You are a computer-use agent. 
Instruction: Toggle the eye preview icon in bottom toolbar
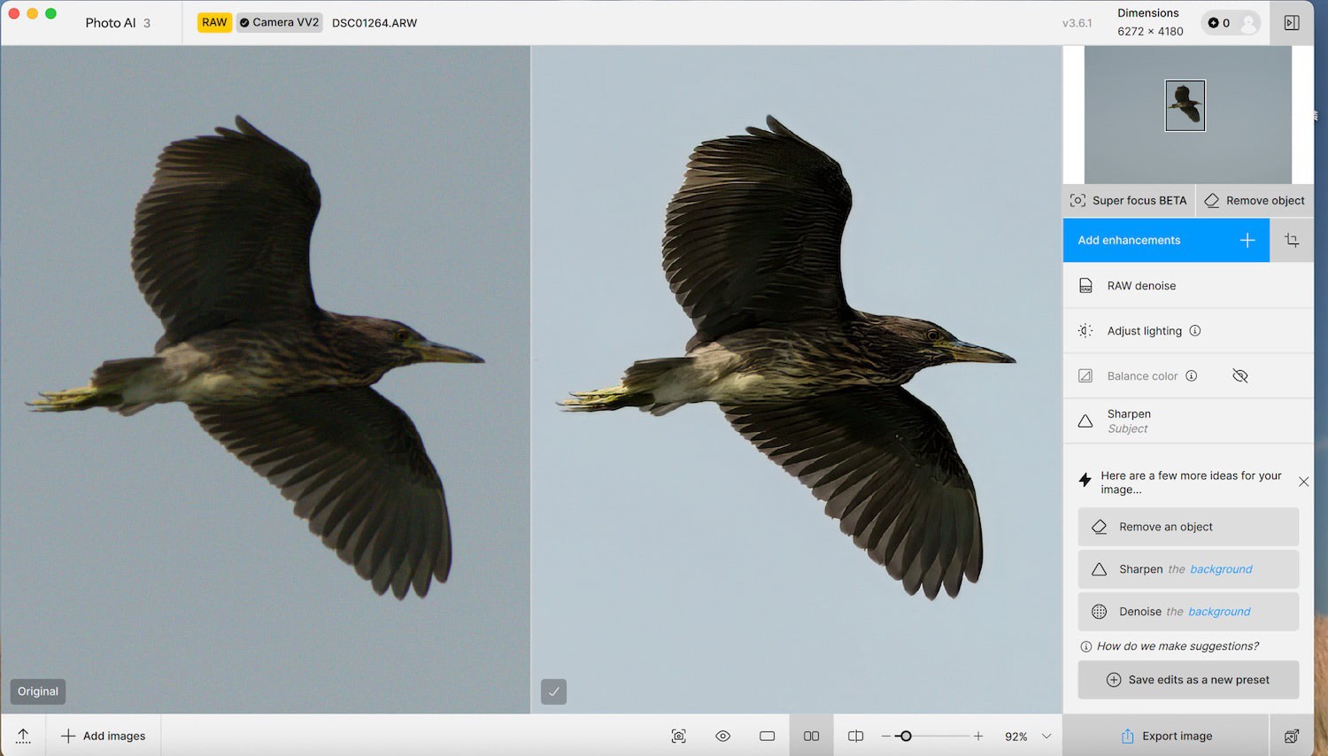coord(723,736)
